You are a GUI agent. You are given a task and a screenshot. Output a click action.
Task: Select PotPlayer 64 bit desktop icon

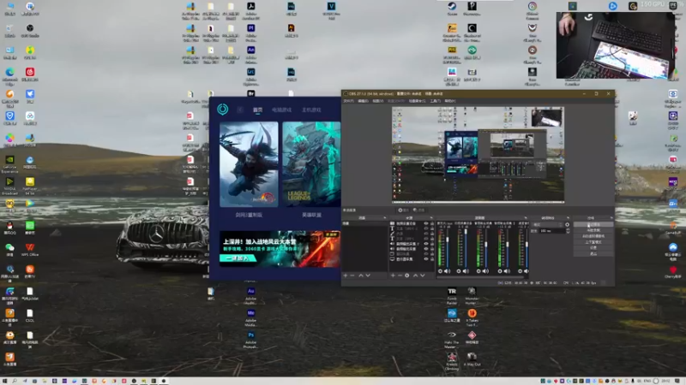(x=30, y=186)
